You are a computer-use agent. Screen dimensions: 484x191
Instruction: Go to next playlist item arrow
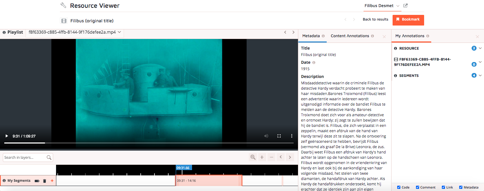click(293, 32)
